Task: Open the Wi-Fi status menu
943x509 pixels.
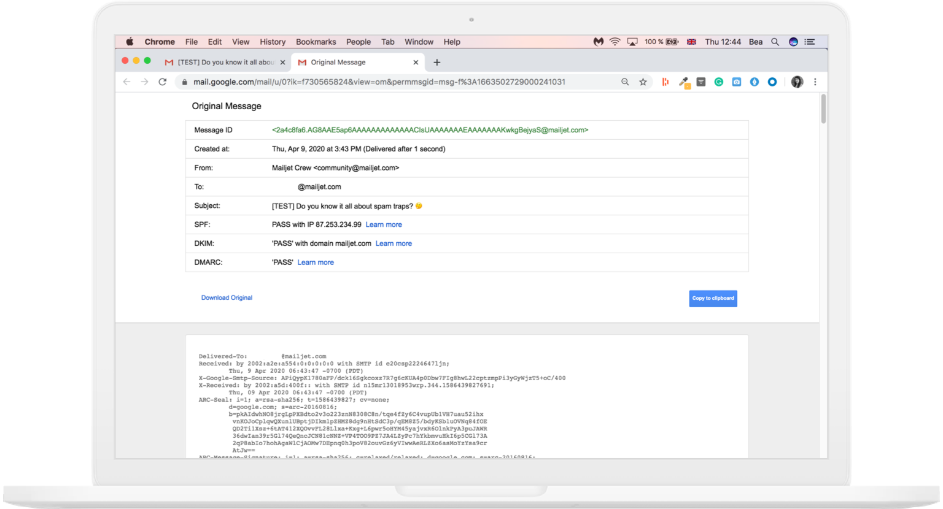Action: click(x=615, y=42)
